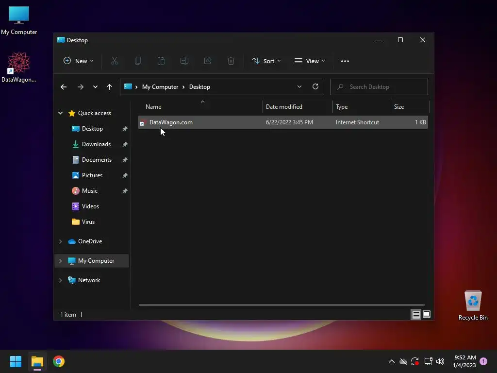Open the Virus folder in sidebar
497x373 pixels.
tap(88, 222)
